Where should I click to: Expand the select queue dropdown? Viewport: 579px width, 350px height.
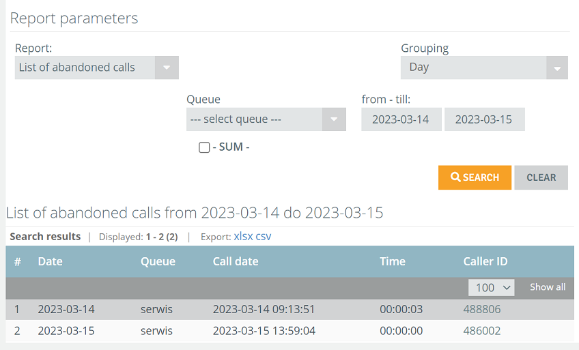(266, 119)
